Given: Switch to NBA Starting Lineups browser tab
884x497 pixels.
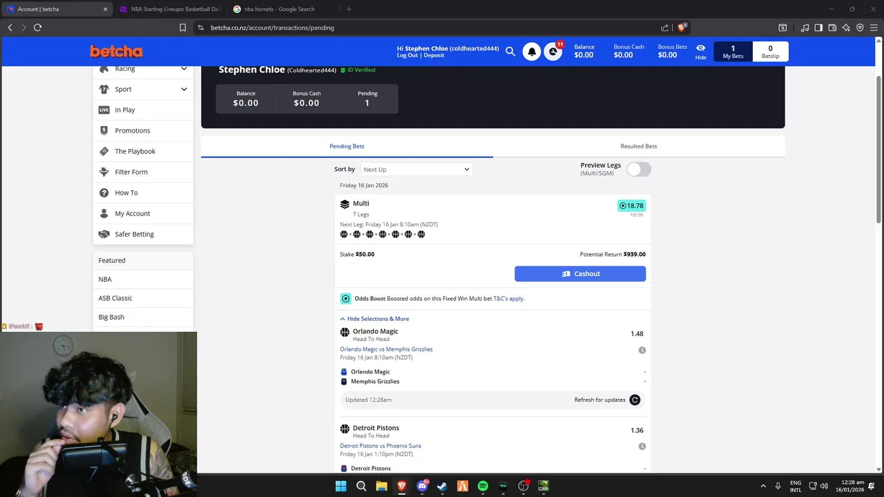Looking at the screenshot, I should pyautogui.click(x=171, y=9).
